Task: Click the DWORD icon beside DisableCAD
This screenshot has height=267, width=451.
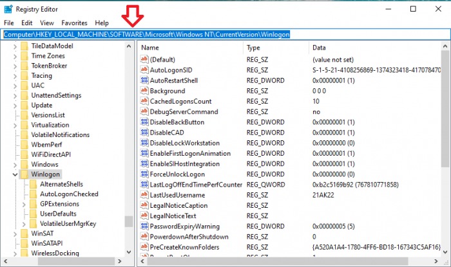Action: coord(144,133)
